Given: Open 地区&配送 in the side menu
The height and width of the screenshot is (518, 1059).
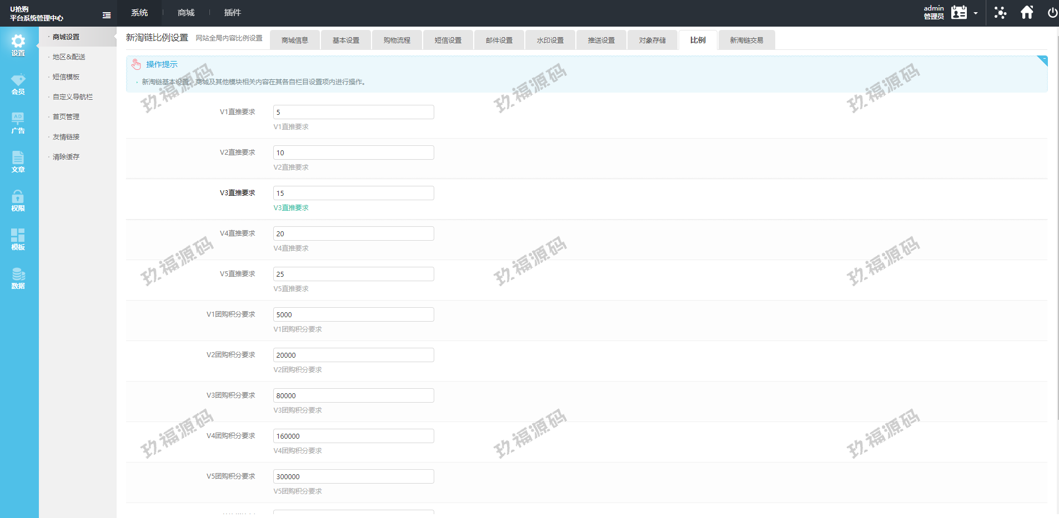Looking at the screenshot, I should coord(69,57).
